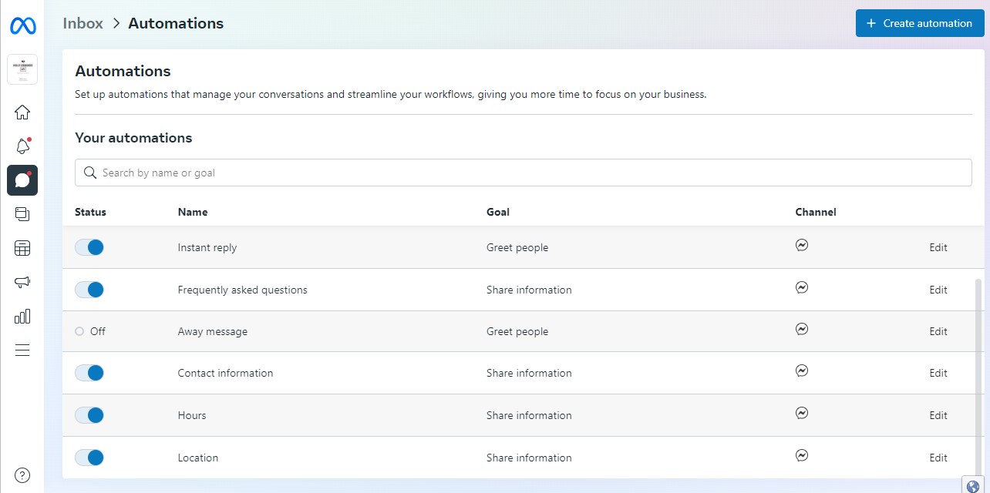Go back to Inbox breadcrumb
This screenshot has height=493, width=990.
(x=82, y=23)
